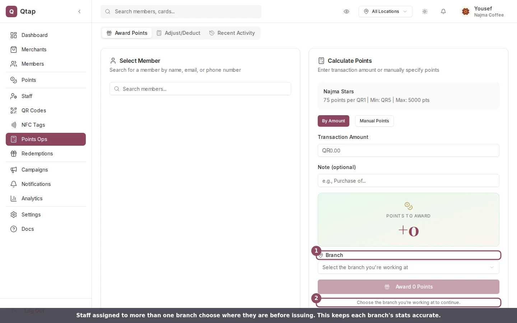The width and height of the screenshot is (517, 323).
Task: Select Manual Points mode
Action: [374, 121]
